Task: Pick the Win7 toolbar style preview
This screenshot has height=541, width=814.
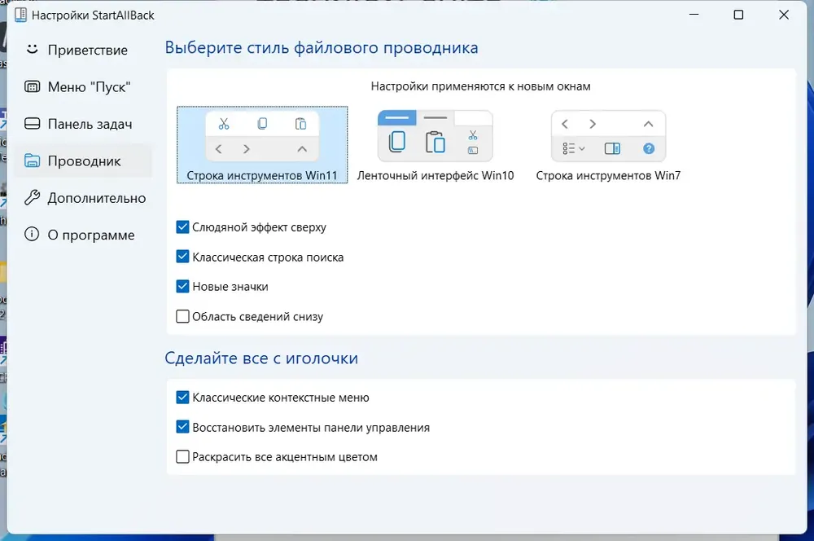Action: point(608,145)
